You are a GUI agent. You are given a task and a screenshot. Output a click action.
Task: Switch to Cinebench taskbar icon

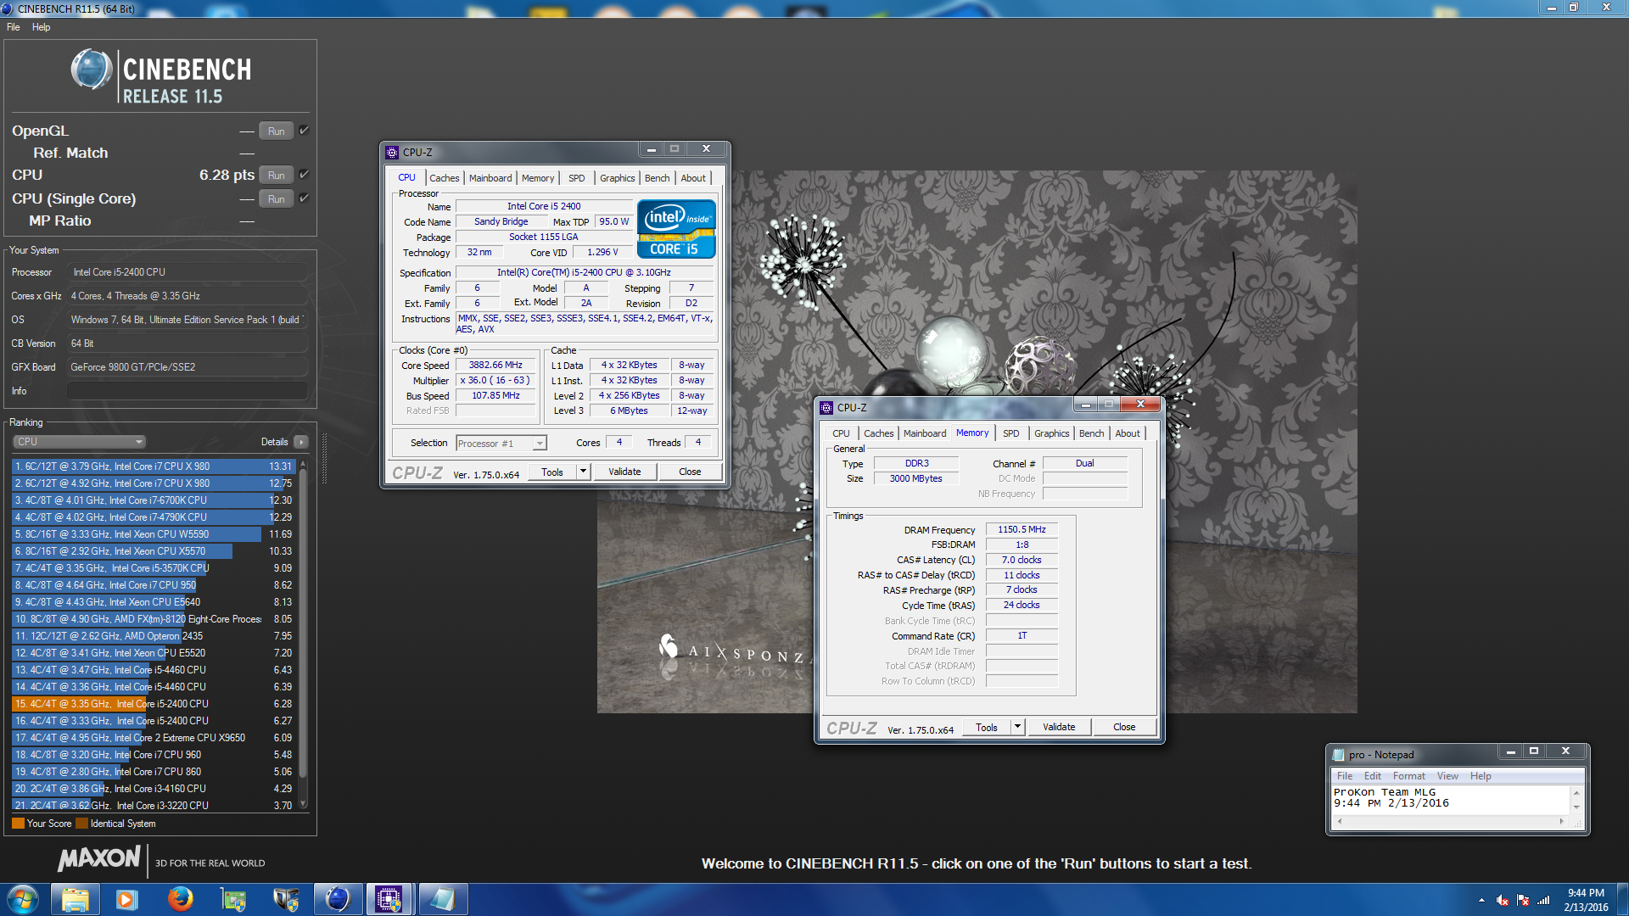coord(338,899)
